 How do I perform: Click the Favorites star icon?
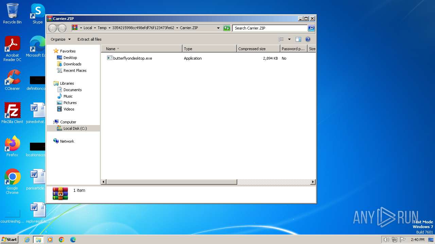point(56,51)
